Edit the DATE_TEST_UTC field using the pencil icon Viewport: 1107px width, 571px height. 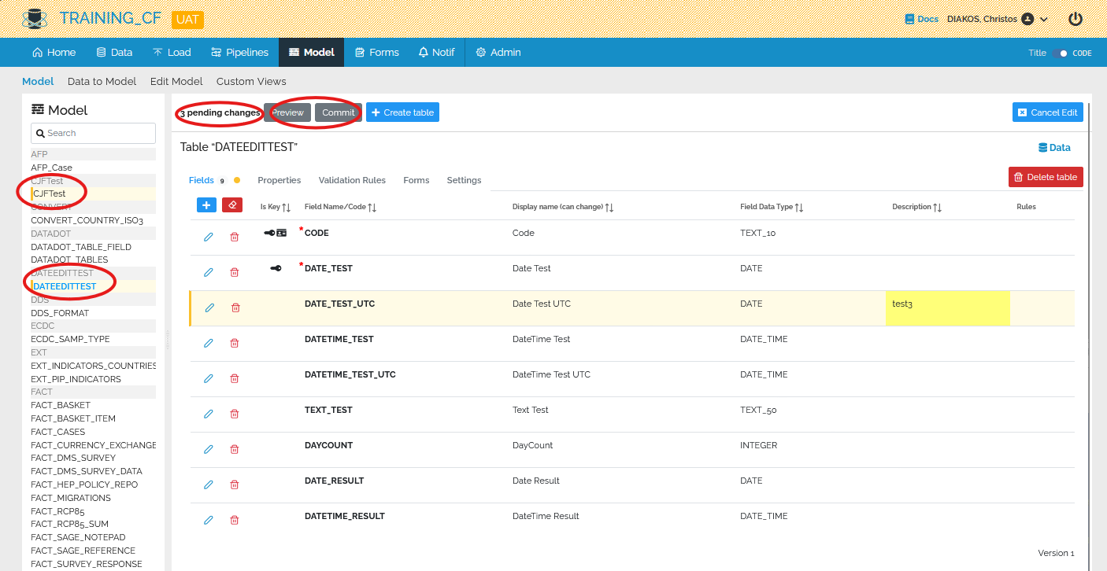pos(208,308)
